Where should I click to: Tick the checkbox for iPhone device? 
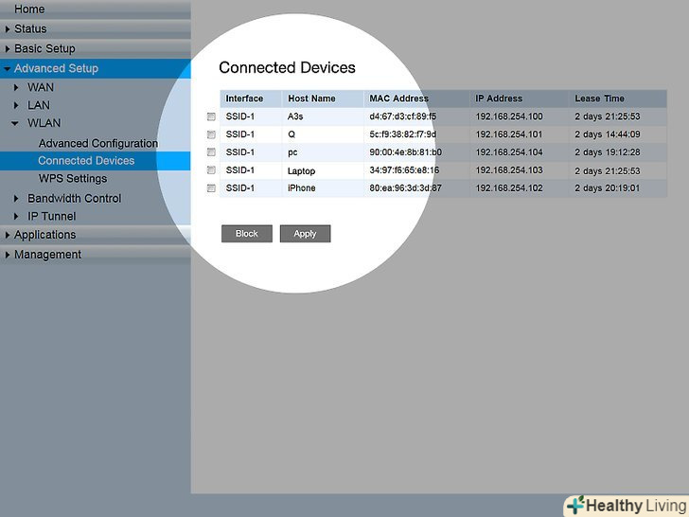[x=211, y=188]
